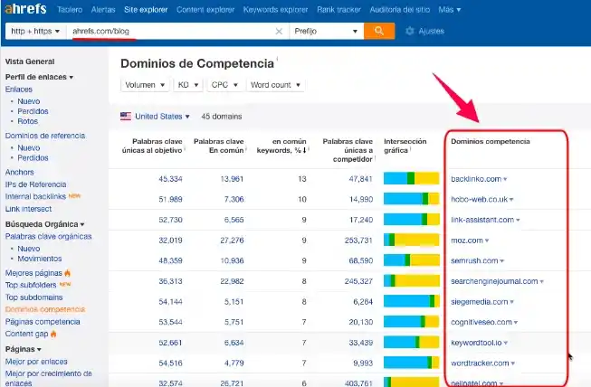Open the Anchors sidebar link

coord(20,172)
